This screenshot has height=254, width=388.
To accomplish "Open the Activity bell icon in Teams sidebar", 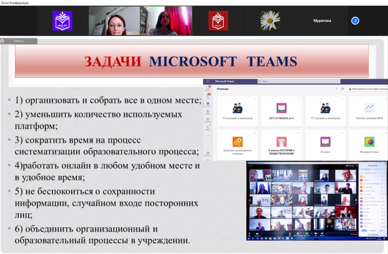I will 208,88.
